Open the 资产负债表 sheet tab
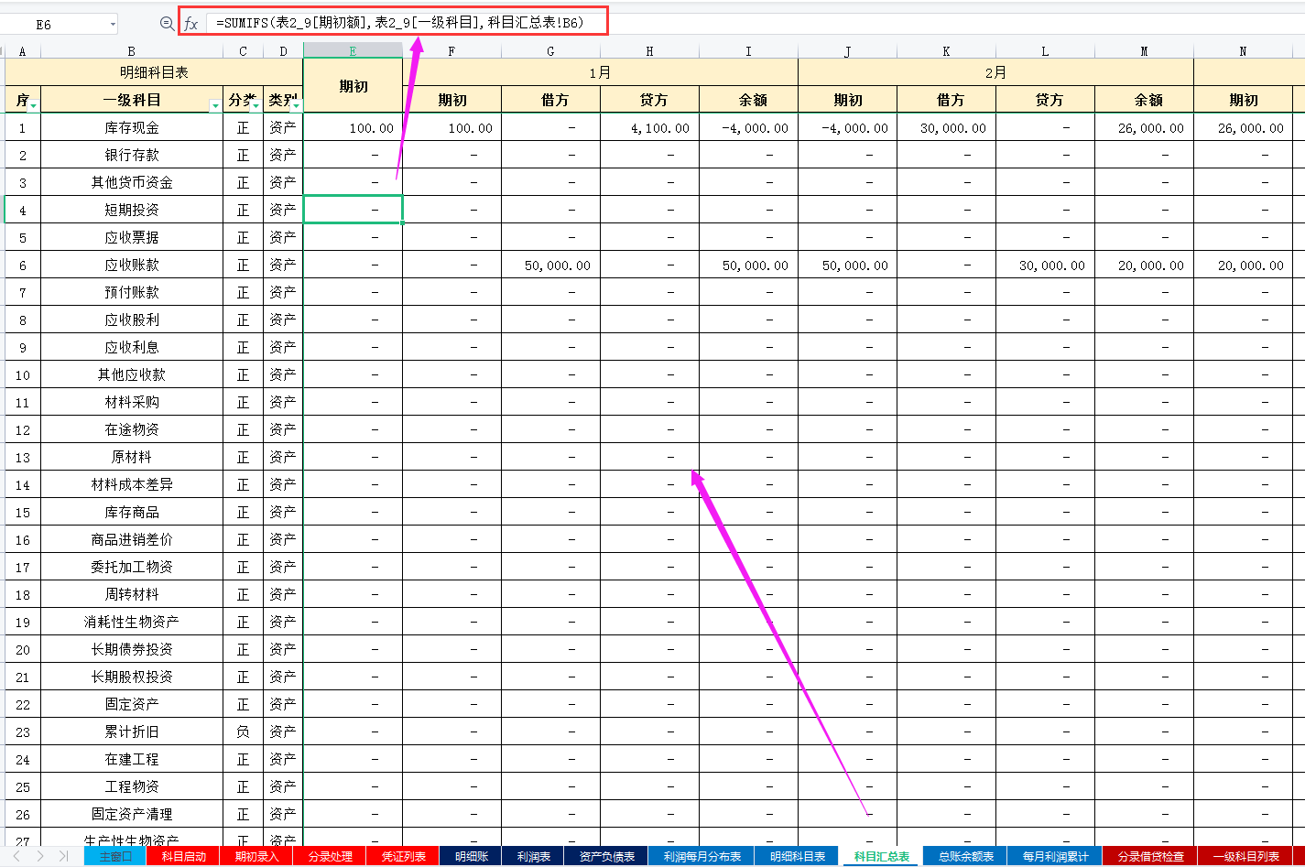This screenshot has width=1305, height=867. coord(606,857)
